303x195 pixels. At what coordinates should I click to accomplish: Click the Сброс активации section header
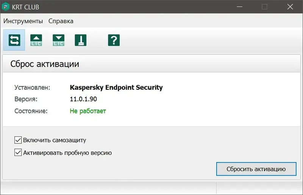tap(45, 64)
